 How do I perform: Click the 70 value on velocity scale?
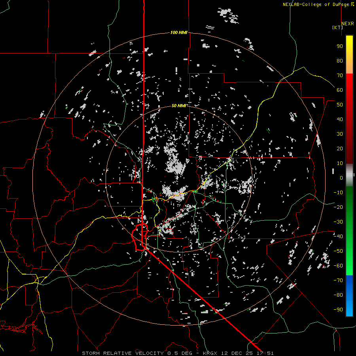click(340, 76)
